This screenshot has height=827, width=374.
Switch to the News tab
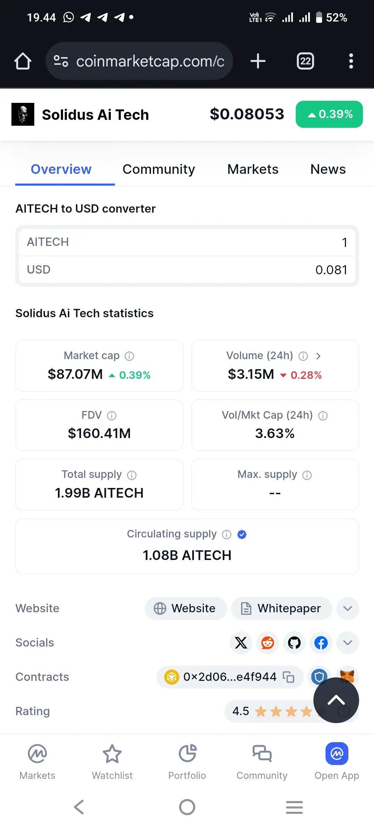coord(328,169)
